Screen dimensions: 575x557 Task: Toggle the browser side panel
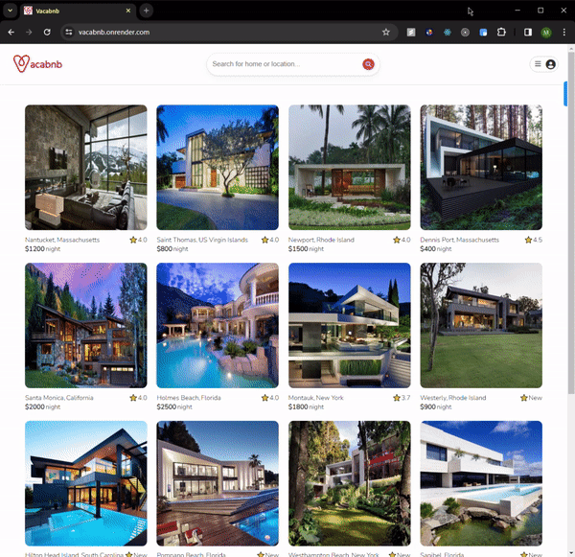[528, 32]
